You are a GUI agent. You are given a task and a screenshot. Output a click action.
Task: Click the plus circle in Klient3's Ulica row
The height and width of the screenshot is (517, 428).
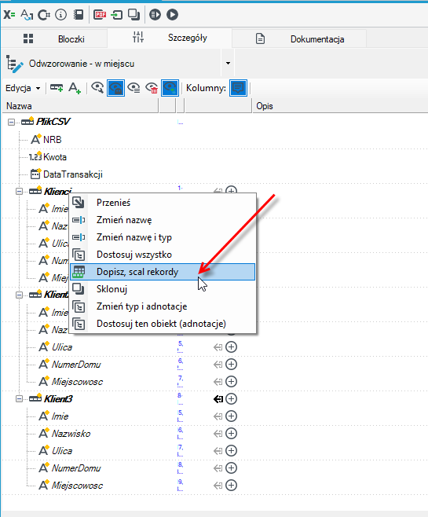pos(232,450)
